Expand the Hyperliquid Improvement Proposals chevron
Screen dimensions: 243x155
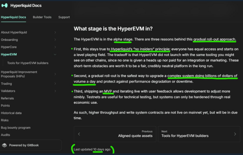coord(55,74)
